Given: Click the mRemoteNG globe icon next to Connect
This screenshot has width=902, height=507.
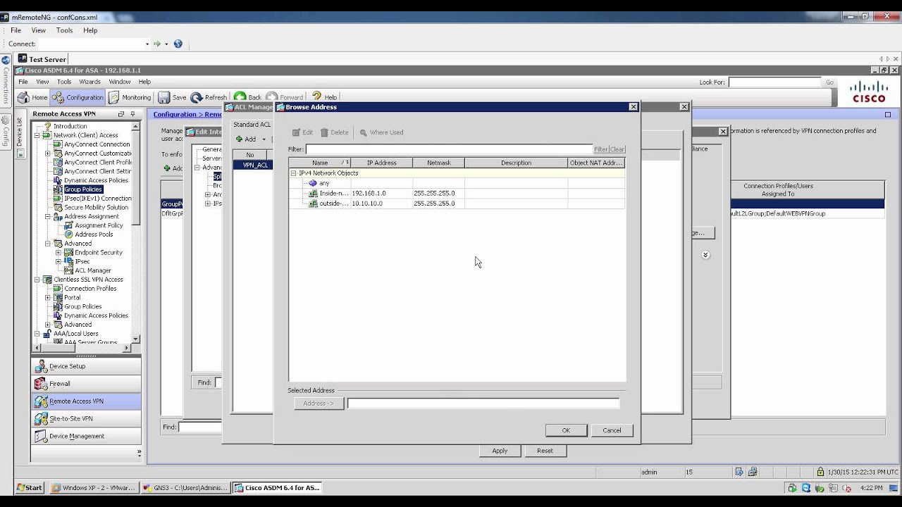Looking at the screenshot, I should (178, 44).
